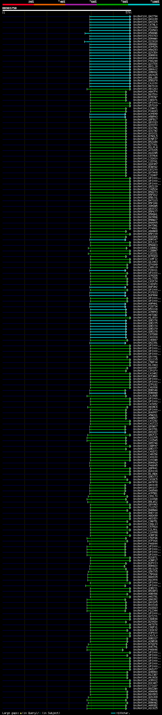This screenshot has width=162, height=715.
Task: Select hit UniRef100_B5QZ73
Action: 145,192
